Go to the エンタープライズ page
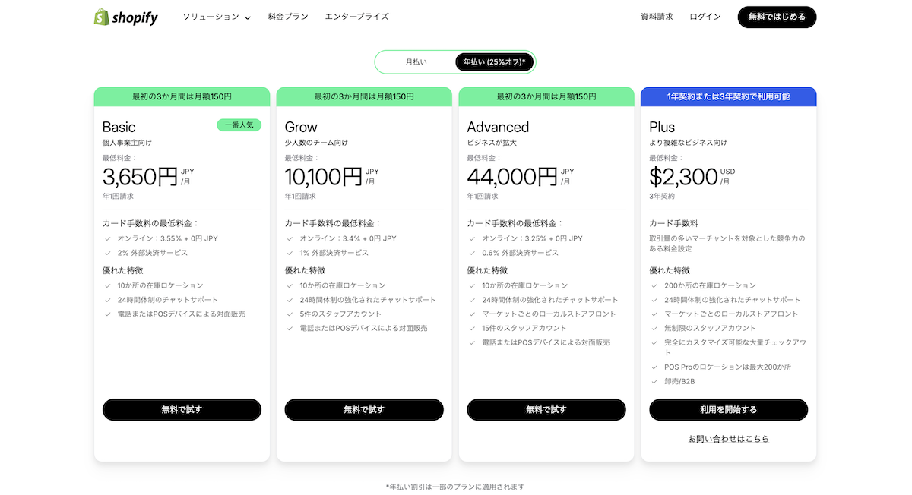 pyautogui.click(x=356, y=17)
